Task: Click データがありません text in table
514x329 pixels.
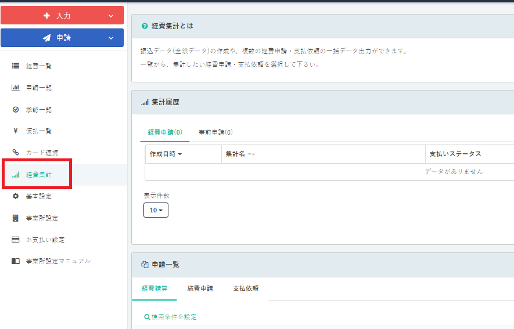Action: [x=454, y=172]
